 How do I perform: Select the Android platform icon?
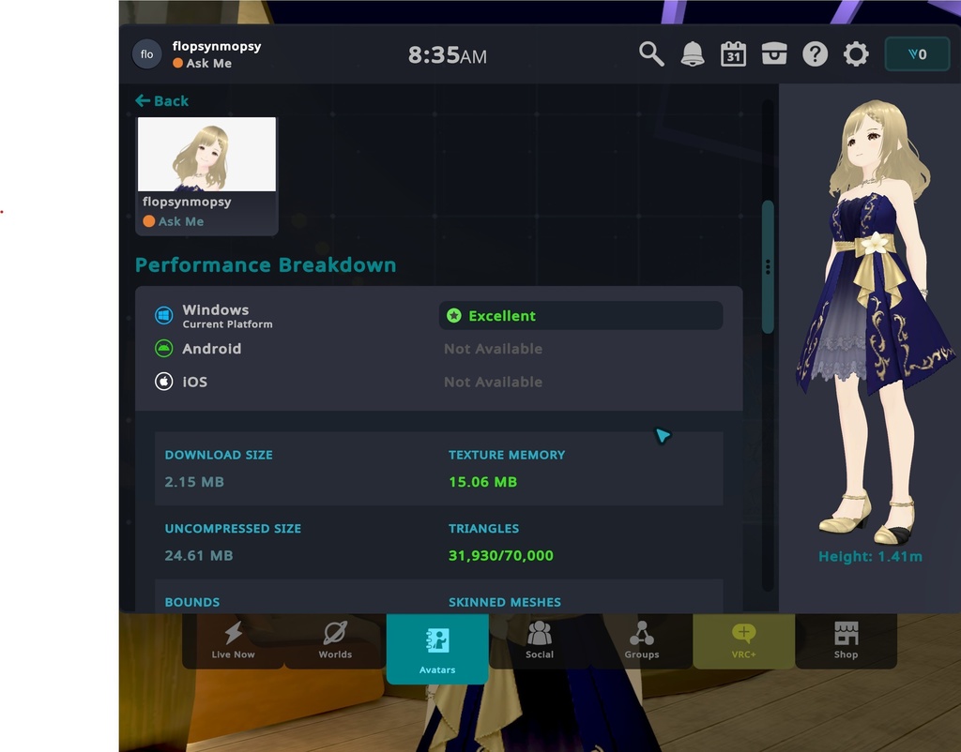pyautogui.click(x=165, y=348)
